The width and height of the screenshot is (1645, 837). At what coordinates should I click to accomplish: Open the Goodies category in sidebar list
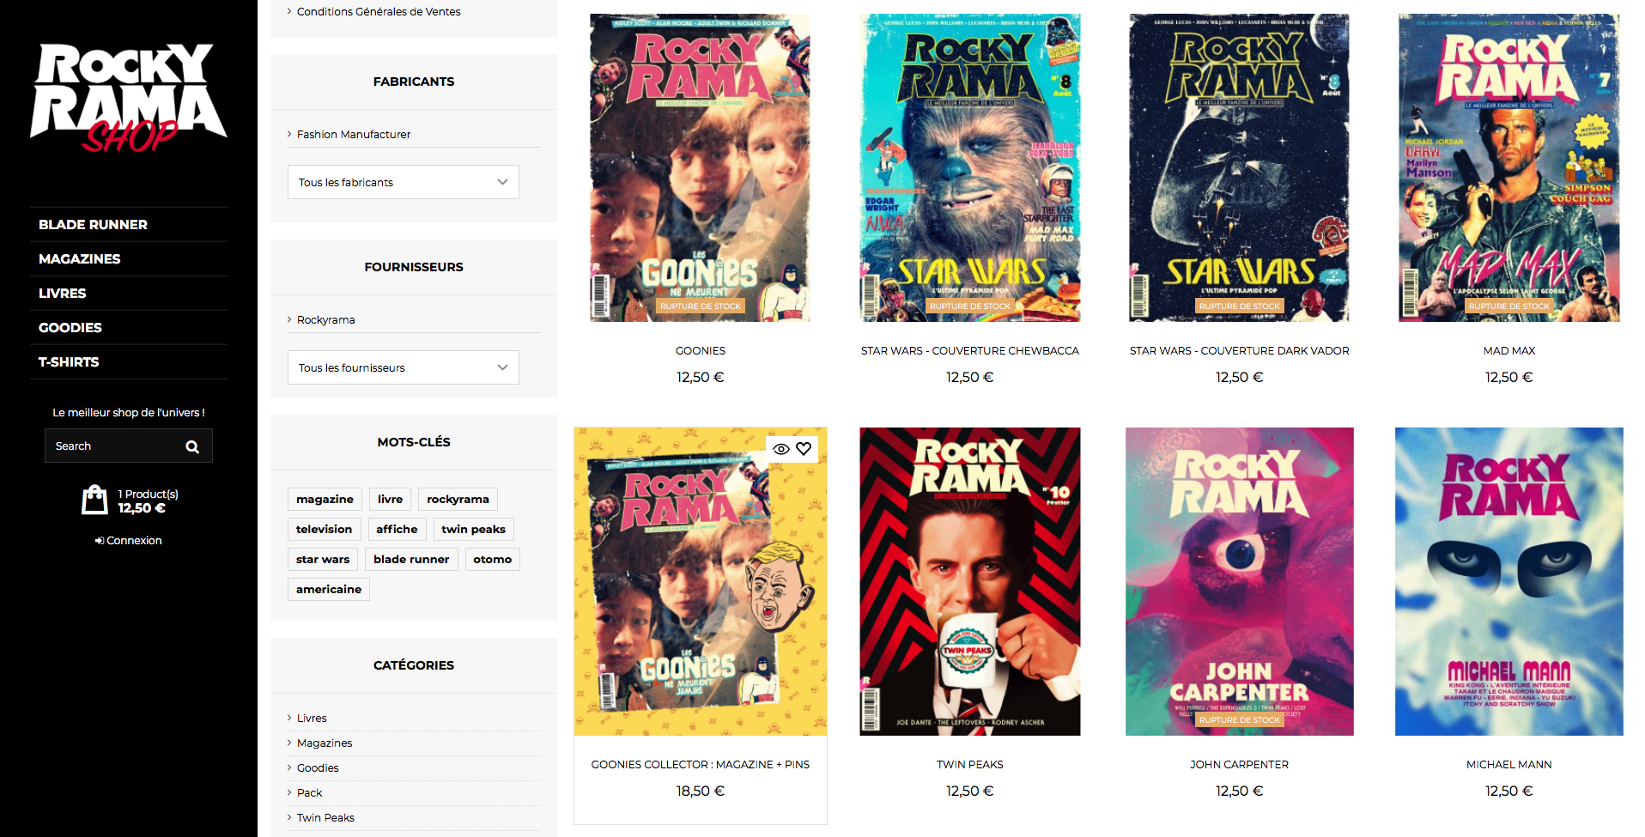[318, 767]
